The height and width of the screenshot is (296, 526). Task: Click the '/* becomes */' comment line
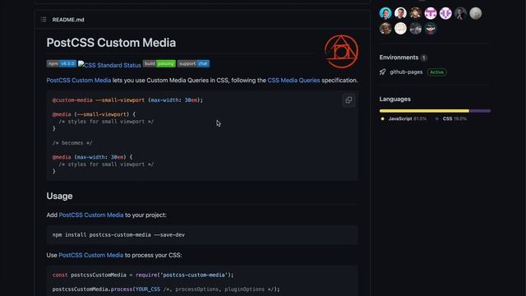coord(72,142)
